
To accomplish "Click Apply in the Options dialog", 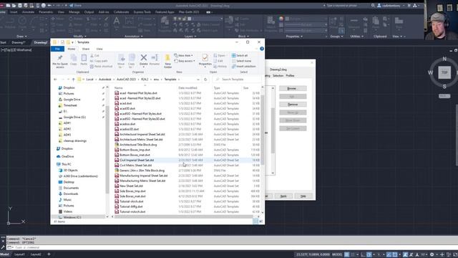I will point(283,196).
